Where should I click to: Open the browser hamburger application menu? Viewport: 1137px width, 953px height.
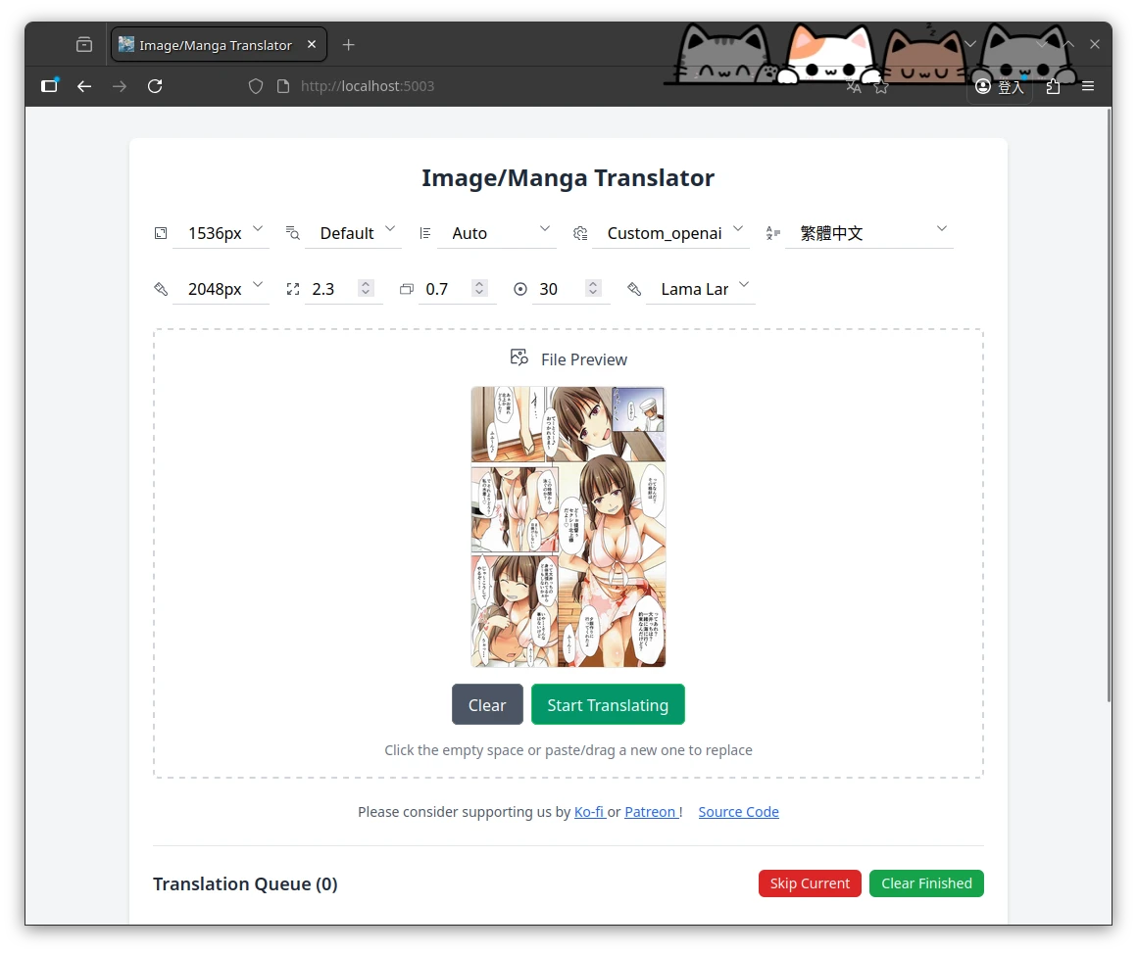tap(1088, 86)
